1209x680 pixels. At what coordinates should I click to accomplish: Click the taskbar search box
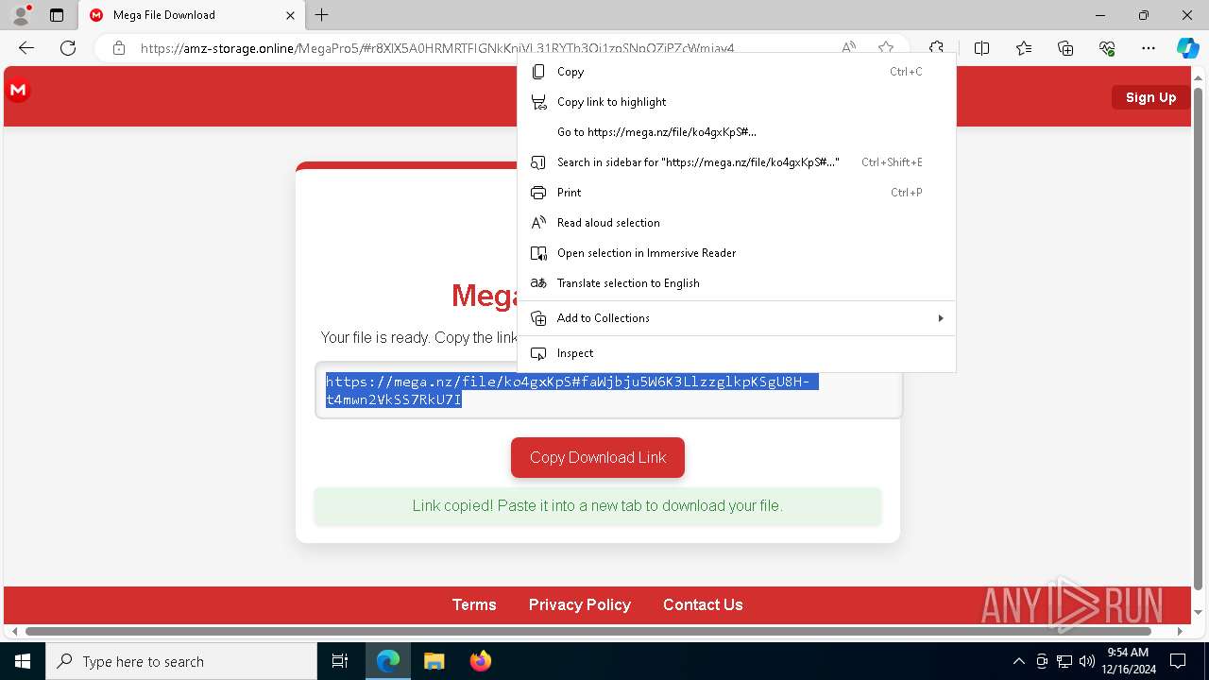pyautogui.click(x=181, y=661)
